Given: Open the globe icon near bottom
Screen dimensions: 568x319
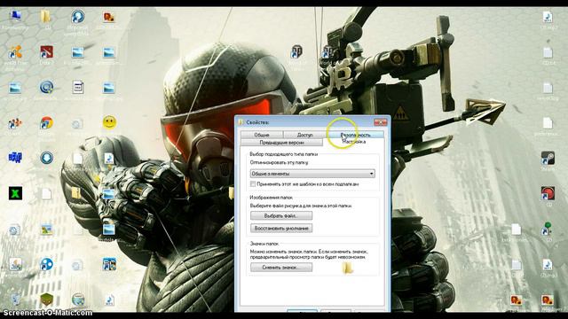Looking at the screenshot, I should (x=78, y=300).
